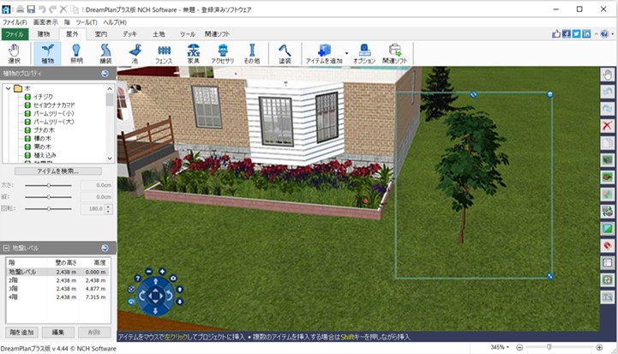The height and width of the screenshot is (354, 618).
Task: Open the ファイル(F) menu
Action: (15, 22)
